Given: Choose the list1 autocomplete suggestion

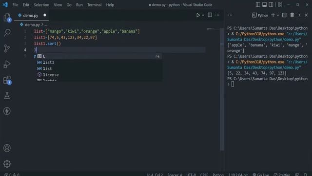Looking at the screenshot, I should (99, 63).
